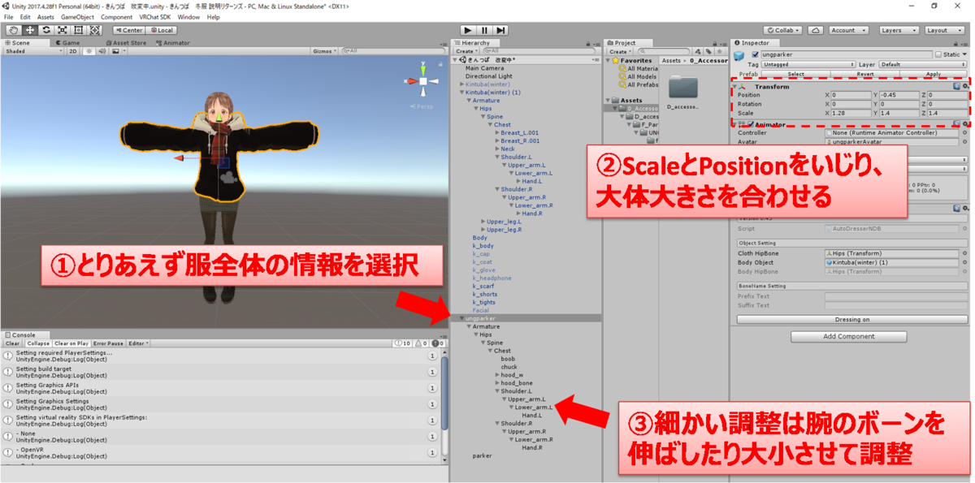This screenshot has width=975, height=483.
Task: Select the Rect transform tool
Action: [79, 30]
